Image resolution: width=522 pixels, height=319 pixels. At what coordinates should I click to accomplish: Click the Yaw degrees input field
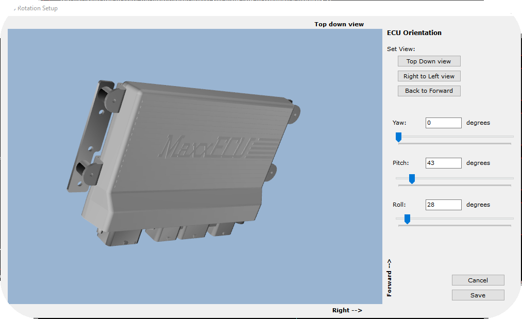444,123
